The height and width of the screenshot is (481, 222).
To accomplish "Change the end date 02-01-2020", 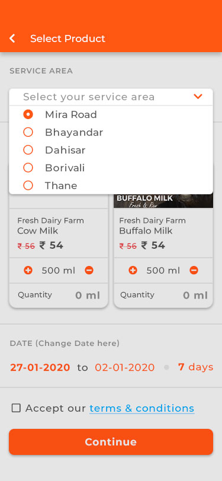I will tap(125, 367).
